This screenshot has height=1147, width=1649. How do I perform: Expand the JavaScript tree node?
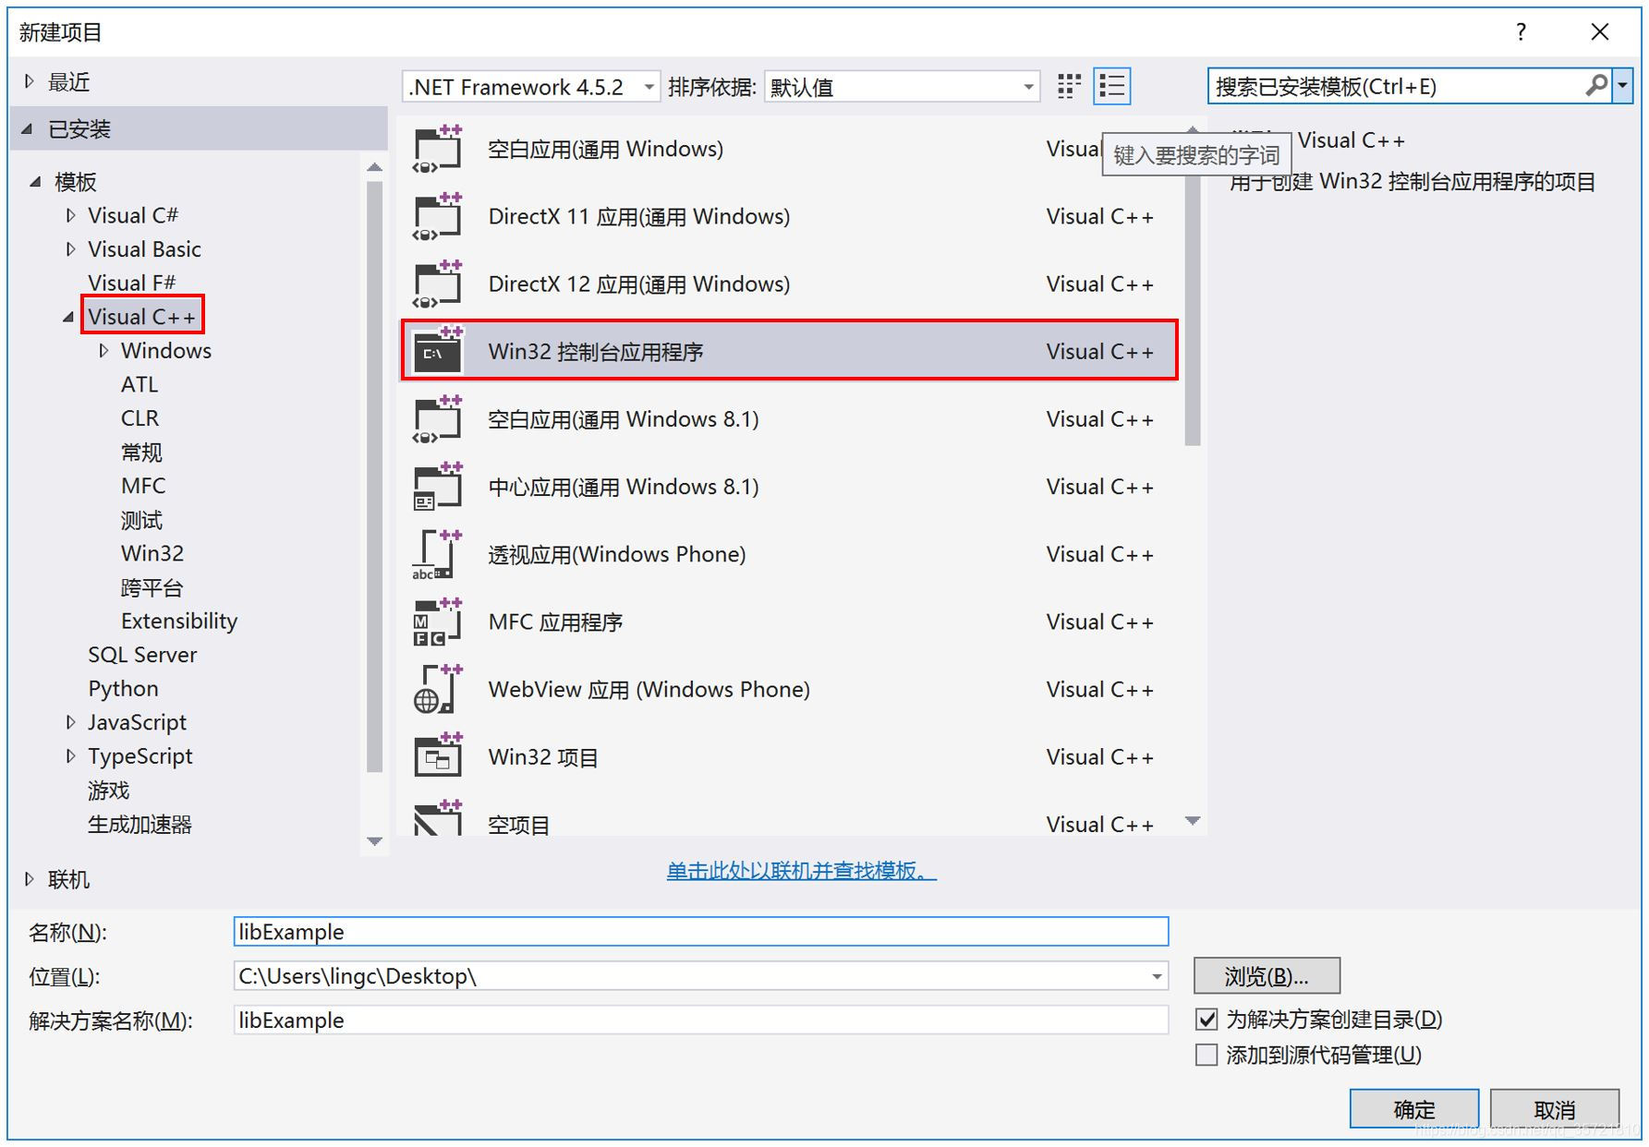pyautogui.click(x=71, y=722)
